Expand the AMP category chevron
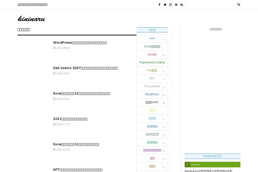This screenshot has width=258, height=172. (163, 39)
